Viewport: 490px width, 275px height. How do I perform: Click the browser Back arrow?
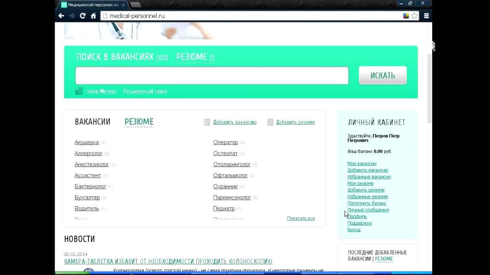[61, 16]
